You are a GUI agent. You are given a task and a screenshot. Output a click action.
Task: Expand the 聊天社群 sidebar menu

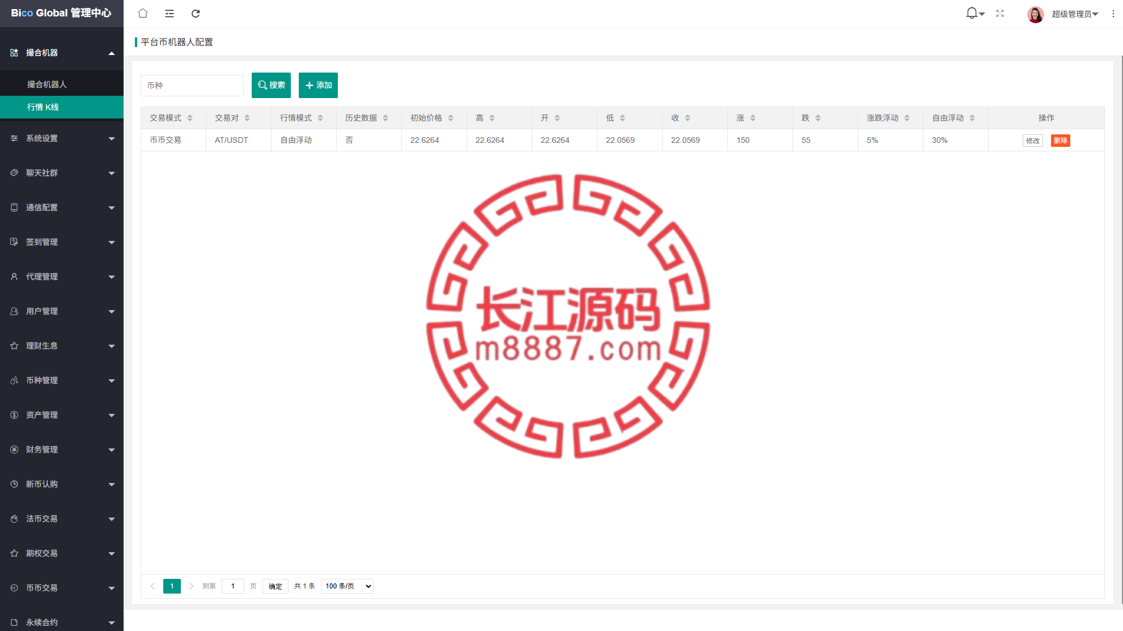tap(62, 173)
